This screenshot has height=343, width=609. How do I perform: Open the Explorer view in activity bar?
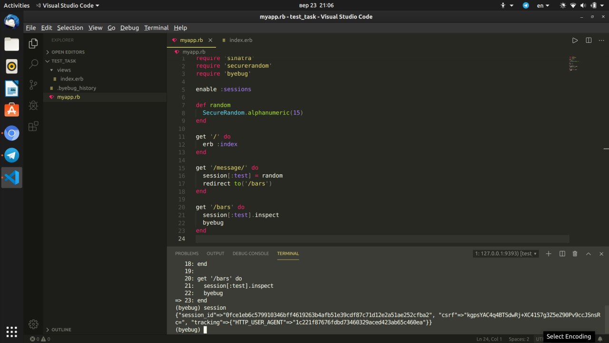point(33,44)
